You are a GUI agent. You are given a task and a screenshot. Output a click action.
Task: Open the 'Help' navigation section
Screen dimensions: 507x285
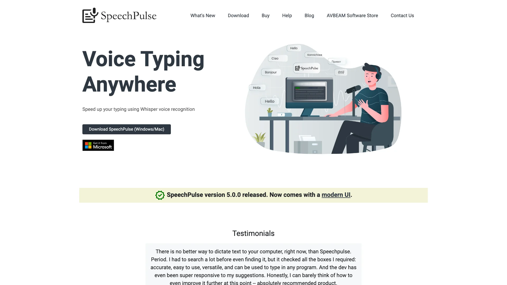(x=287, y=15)
